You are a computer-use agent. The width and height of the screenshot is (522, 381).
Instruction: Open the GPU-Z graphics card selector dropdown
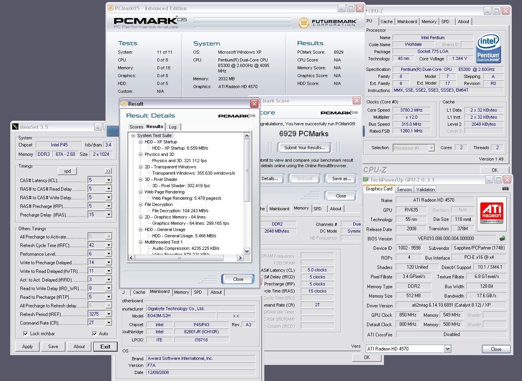(447, 348)
